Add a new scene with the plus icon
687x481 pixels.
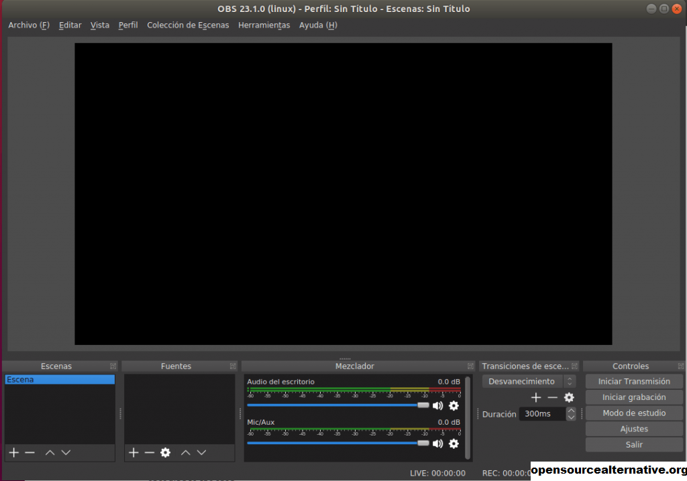[x=14, y=453]
